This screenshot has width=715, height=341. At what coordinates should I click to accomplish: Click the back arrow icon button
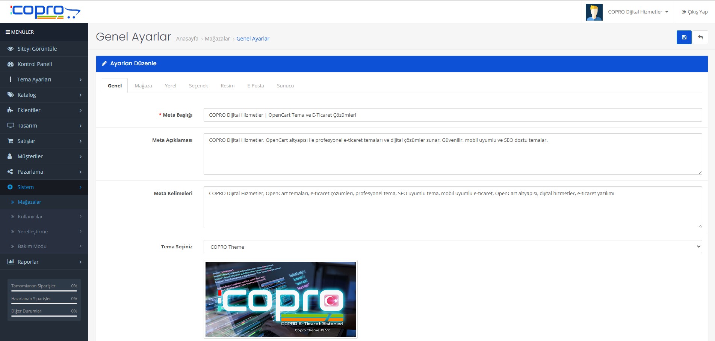pyautogui.click(x=700, y=38)
